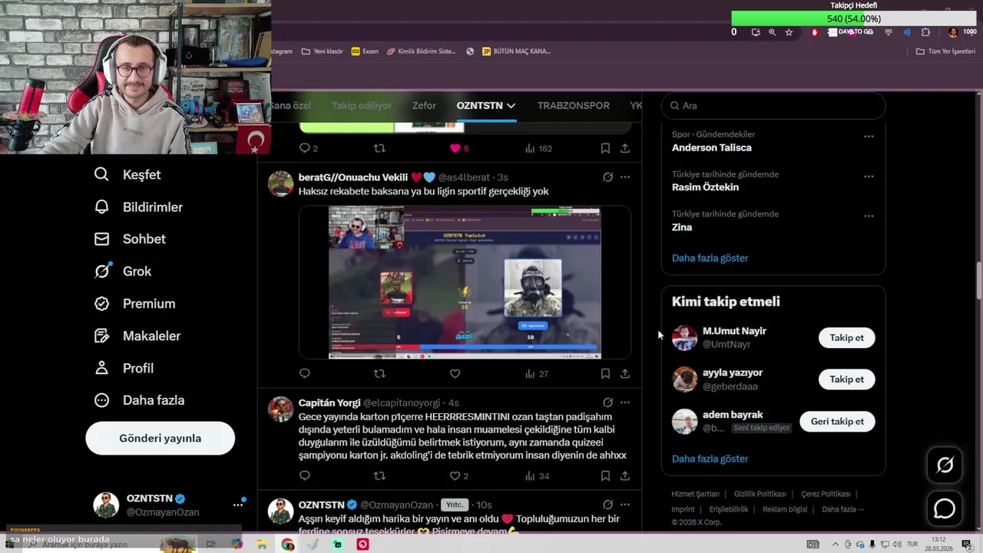The image size is (983, 553).
Task: Ask Grok about beratG's tweet
Action: (x=607, y=177)
